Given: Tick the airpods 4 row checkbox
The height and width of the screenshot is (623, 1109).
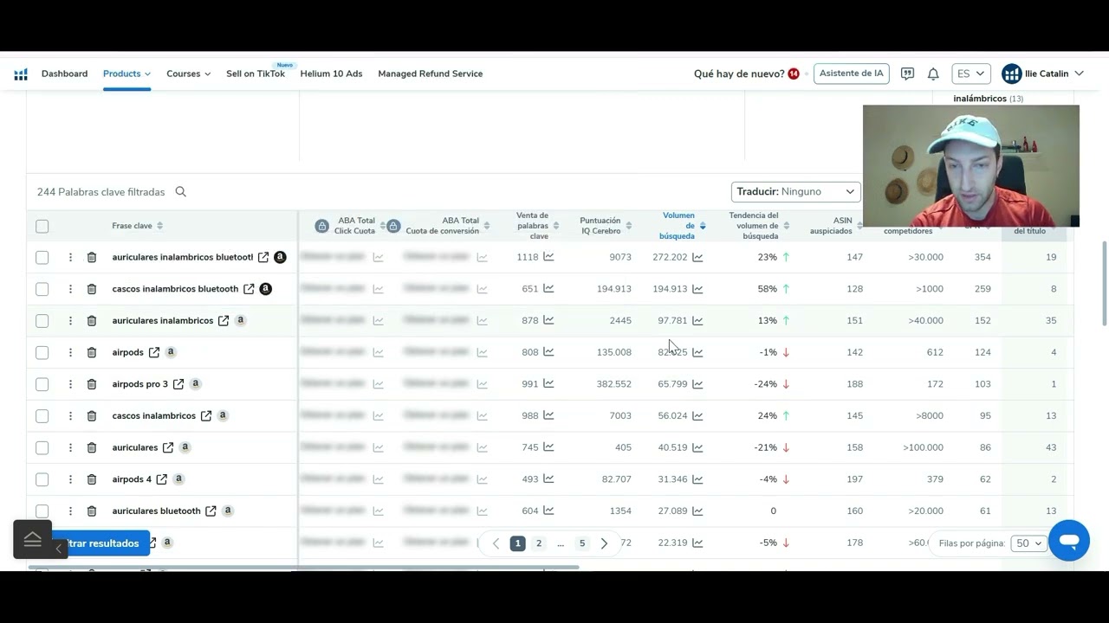Looking at the screenshot, I should [x=42, y=479].
